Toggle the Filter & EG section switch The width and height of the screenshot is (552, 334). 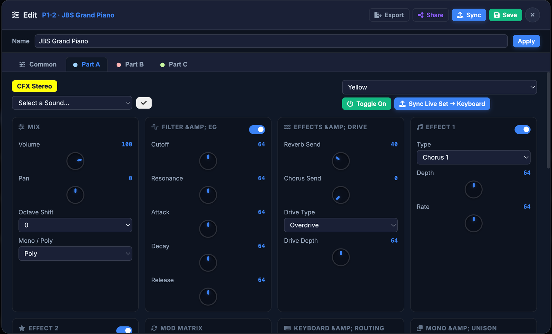coord(257,129)
